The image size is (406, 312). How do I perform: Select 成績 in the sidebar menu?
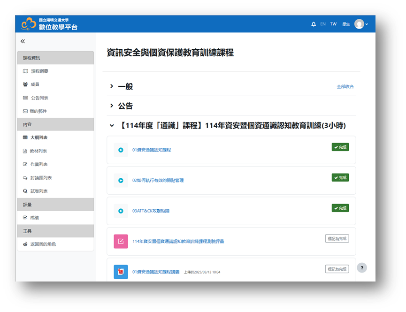coord(34,218)
